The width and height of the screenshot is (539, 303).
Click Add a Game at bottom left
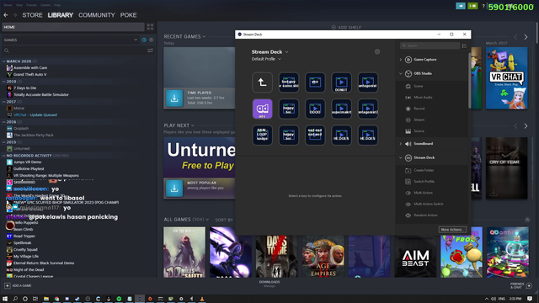click(x=18, y=285)
